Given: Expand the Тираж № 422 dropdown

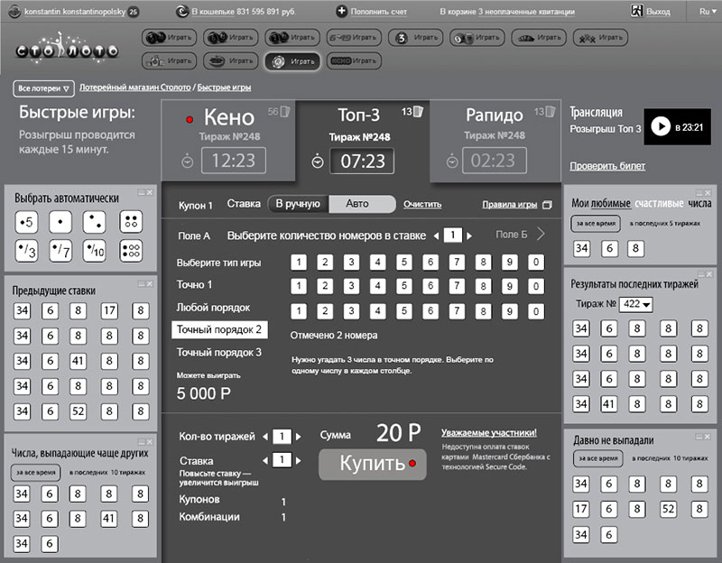Looking at the screenshot, I should (x=637, y=305).
